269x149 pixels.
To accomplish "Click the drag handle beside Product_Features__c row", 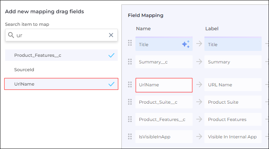I will pos(130,119).
